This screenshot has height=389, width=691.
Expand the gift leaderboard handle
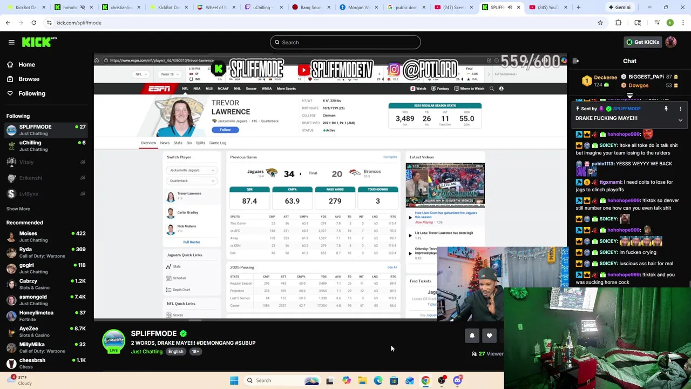pyautogui.click(x=629, y=96)
